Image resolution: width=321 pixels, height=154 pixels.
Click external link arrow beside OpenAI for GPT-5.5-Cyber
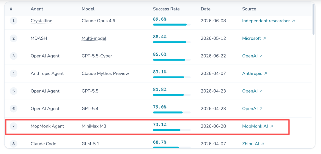point(261,56)
